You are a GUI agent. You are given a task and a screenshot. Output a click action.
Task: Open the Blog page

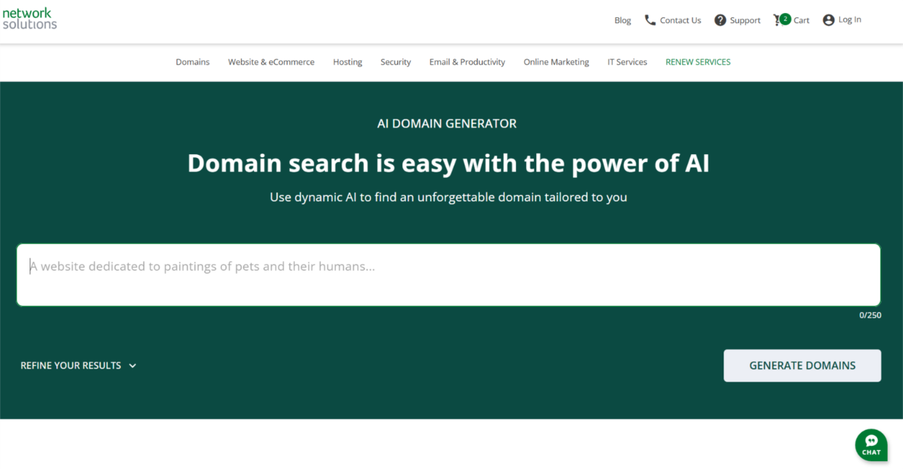pos(622,20)
